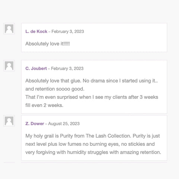This screenshot has width=179, height=179.
Task: Click the avatar beside Z. Dower's review
Action: pyautogui.click(x=9, y=121)
